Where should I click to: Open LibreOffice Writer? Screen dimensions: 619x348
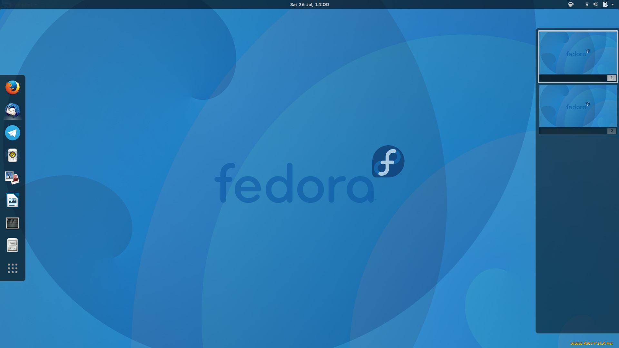click(x=12, y=200)
